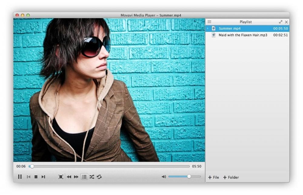Toggle repeat mode on
This screenshot has width=303, height=195.
(x=99, y=177)
